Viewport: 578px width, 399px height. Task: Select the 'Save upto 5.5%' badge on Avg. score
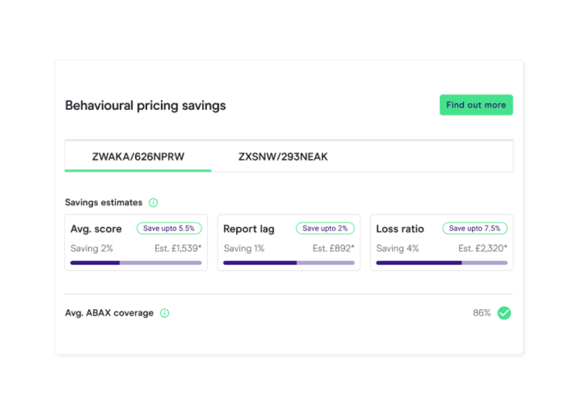coord(170,228)
